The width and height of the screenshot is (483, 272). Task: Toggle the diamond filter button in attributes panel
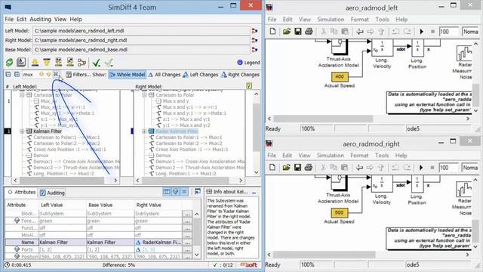coord(175,192)
